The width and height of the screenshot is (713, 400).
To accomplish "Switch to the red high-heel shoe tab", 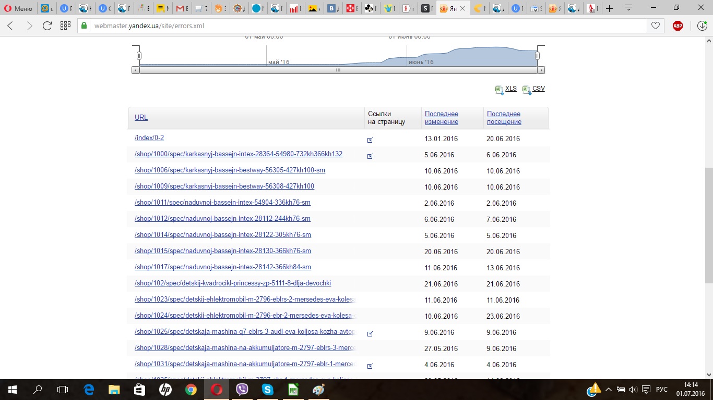I will [591, 8].
